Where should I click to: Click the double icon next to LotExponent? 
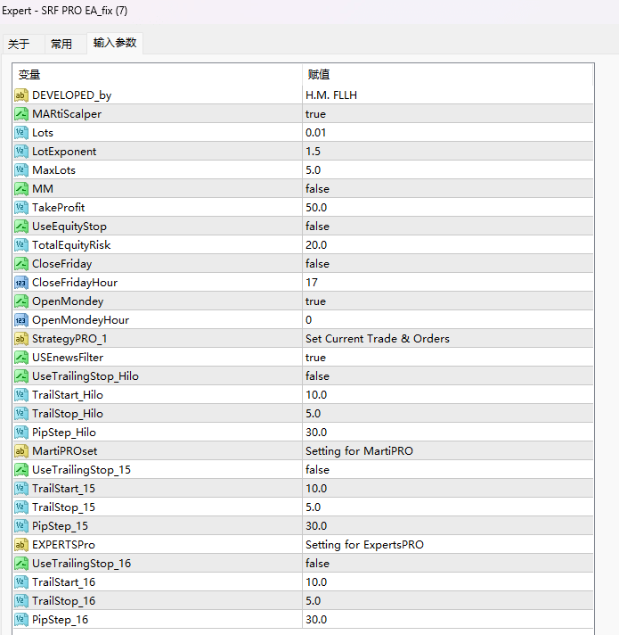pyautogui.click(x=21, y=152)
